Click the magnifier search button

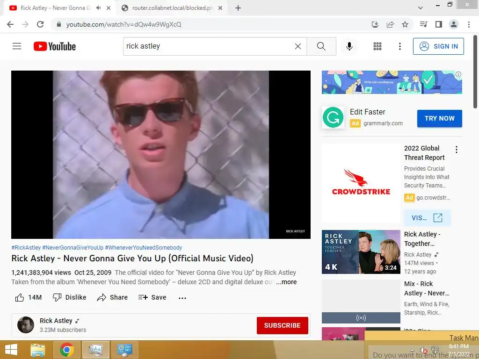pos(321,46)
